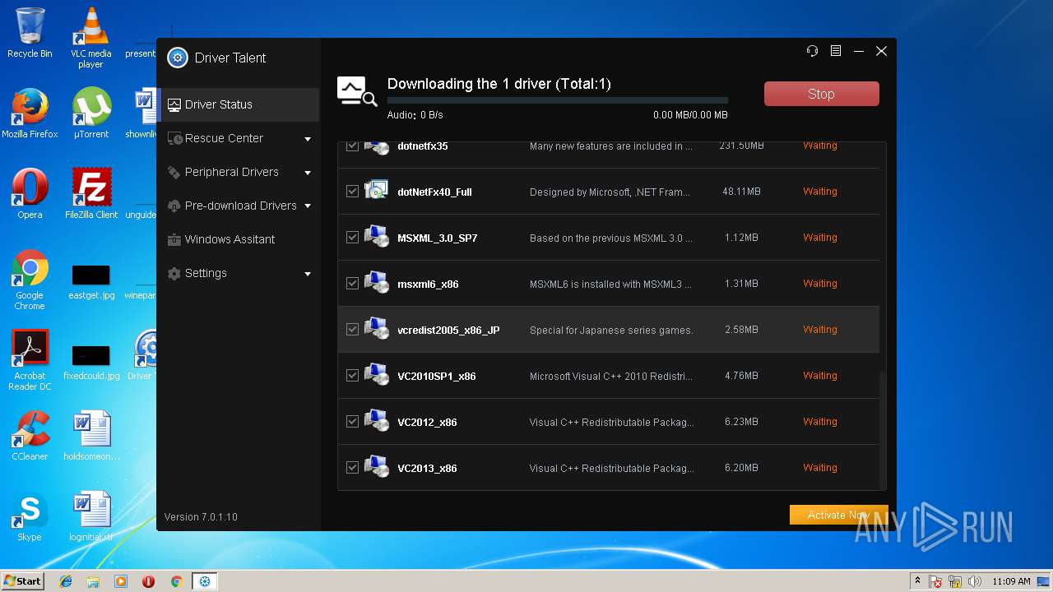Select the Google Chrome desktop icon
The height and width of the screenshot is (592, 1053).
[30, 280]
